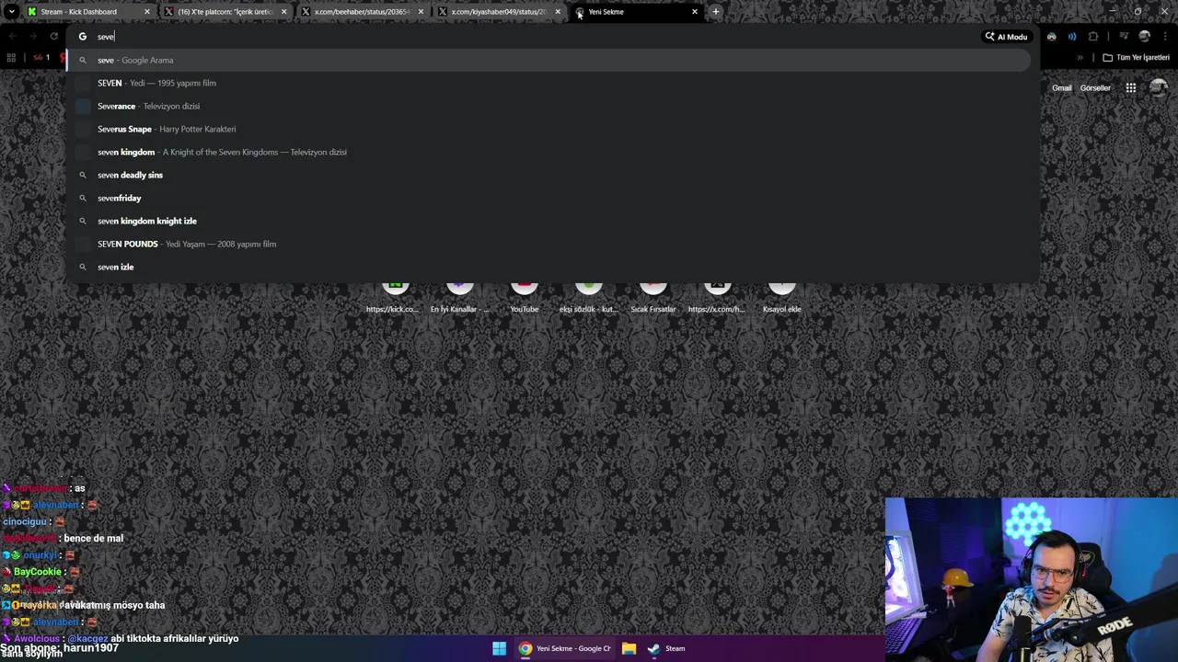The height and width of the screenshot is (662, 1178).
Task: Open the En İyi Kanallar shortcut
Action: coord(459,296)
